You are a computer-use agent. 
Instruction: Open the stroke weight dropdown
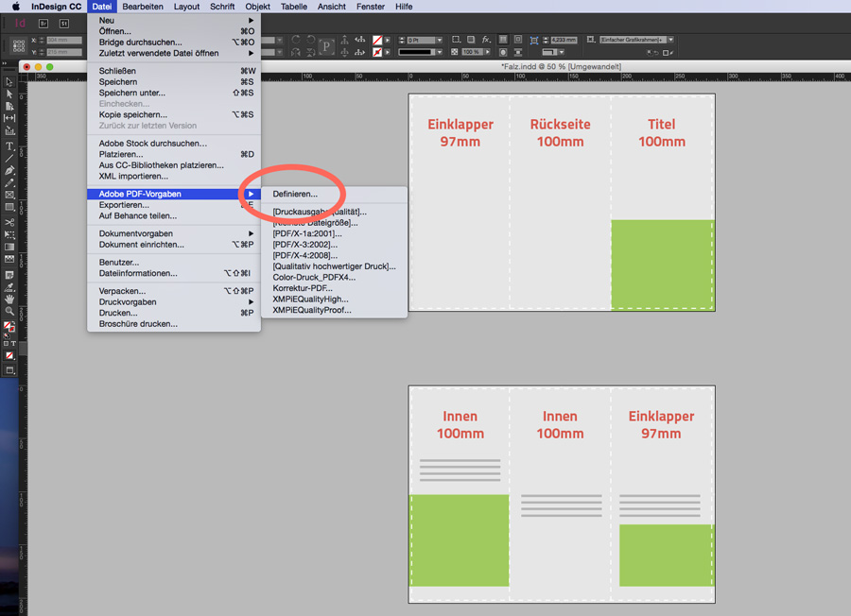pos(439,40)
